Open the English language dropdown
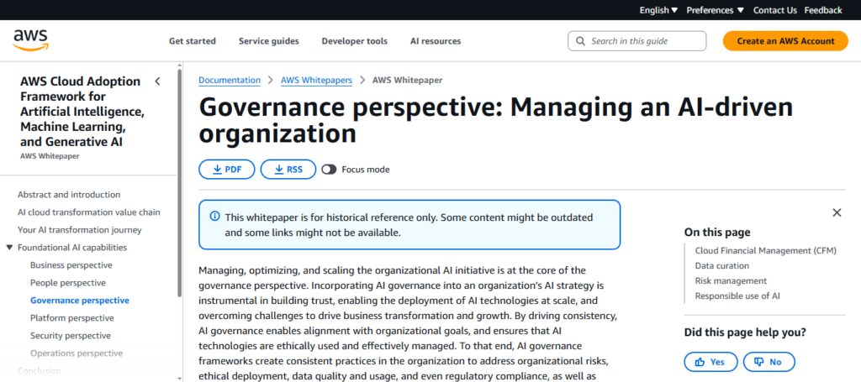The image size is (861, 382). [x=658, y=10]
